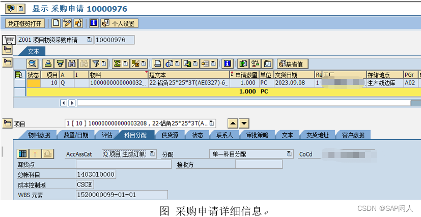The height and width of the screenshot is (217, 421).
Task: Click the Print icon in grid toolbar
Action: pyautogui.click(x=158, y=64)
